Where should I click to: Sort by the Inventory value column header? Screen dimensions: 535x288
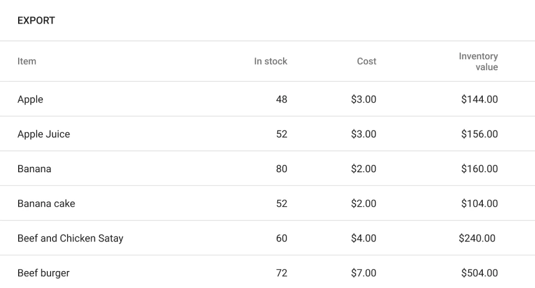pos(478,61)
